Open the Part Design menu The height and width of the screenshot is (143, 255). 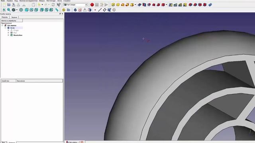click(51, 1)
